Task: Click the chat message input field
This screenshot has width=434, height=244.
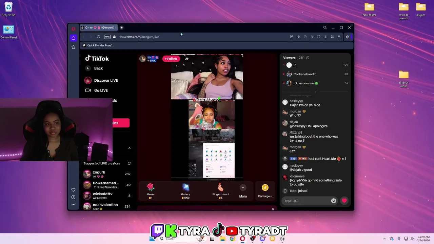Action: (307, 201)
